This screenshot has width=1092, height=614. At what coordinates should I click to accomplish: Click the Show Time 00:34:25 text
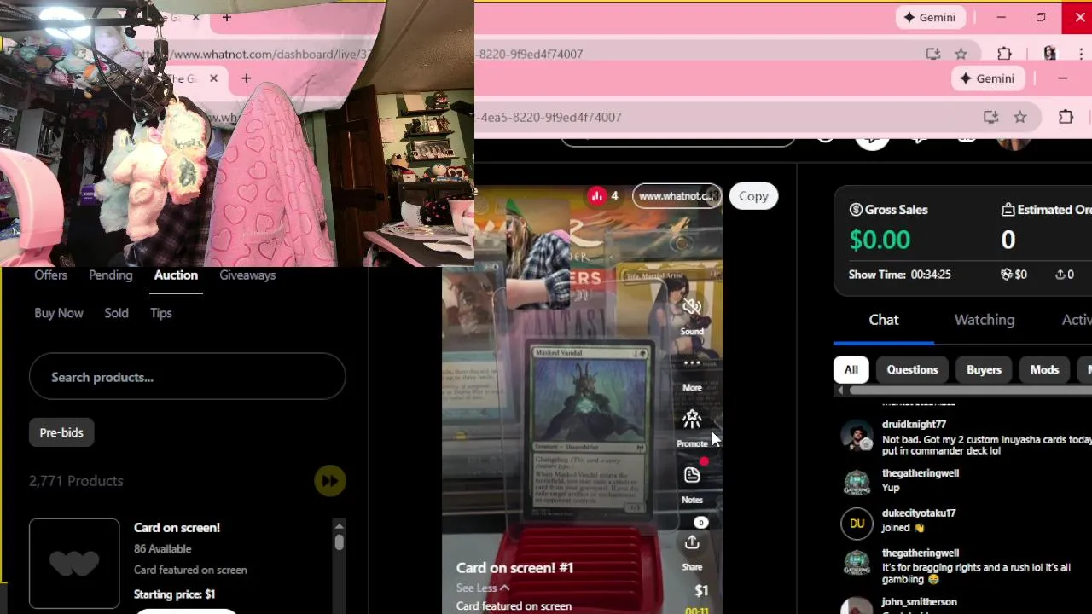(899, 275)
